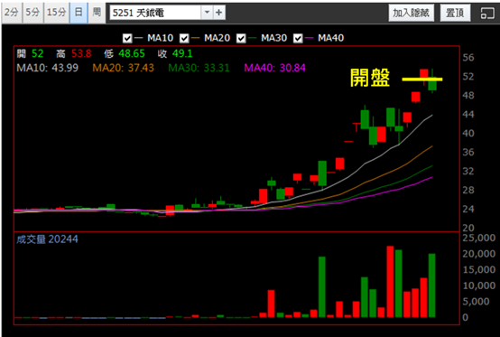Click the low price value 48.65
500x337 pixels.
click(132, 53)
